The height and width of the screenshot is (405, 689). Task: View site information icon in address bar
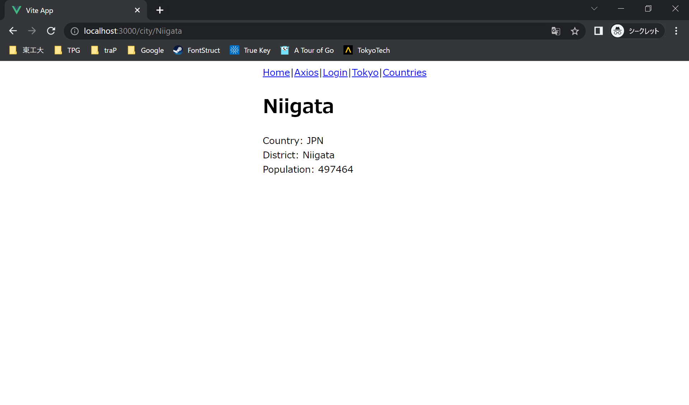(74, 31)
